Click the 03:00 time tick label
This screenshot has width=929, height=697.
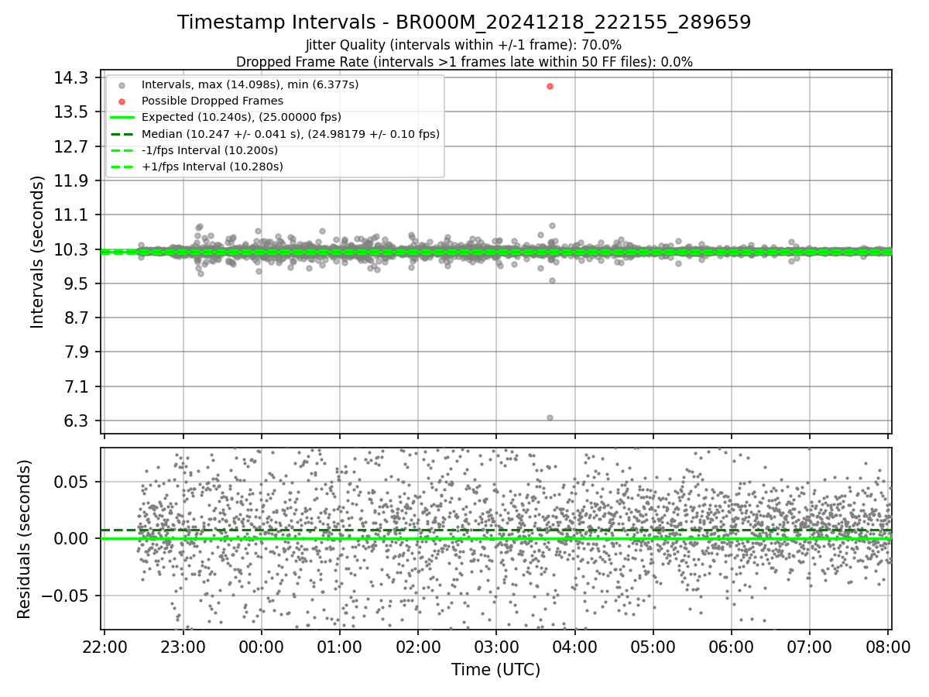coord(496,646)
